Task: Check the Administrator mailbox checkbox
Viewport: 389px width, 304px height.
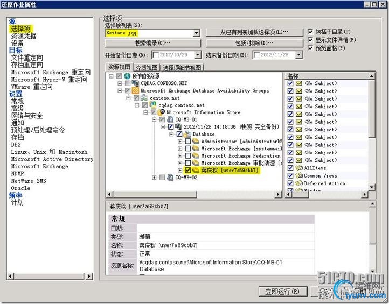Action: [x=188, y=141]
